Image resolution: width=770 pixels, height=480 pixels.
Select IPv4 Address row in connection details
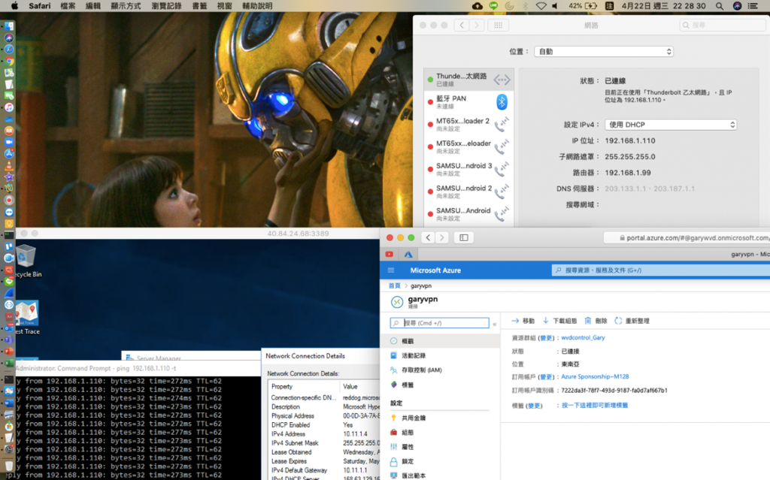tap(324, 434)
